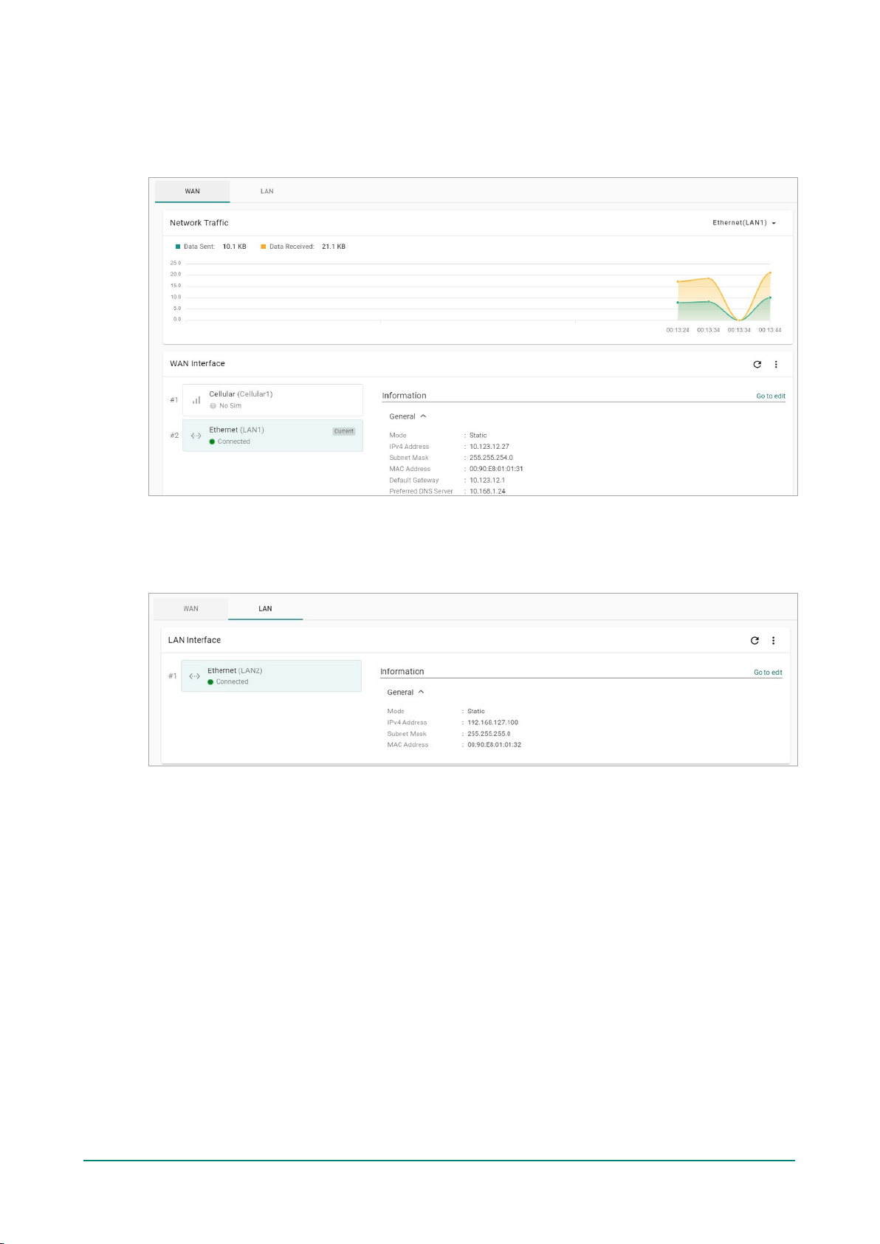Click Go to edit in WAN information
880x1244 pixels.
point(770,396)
